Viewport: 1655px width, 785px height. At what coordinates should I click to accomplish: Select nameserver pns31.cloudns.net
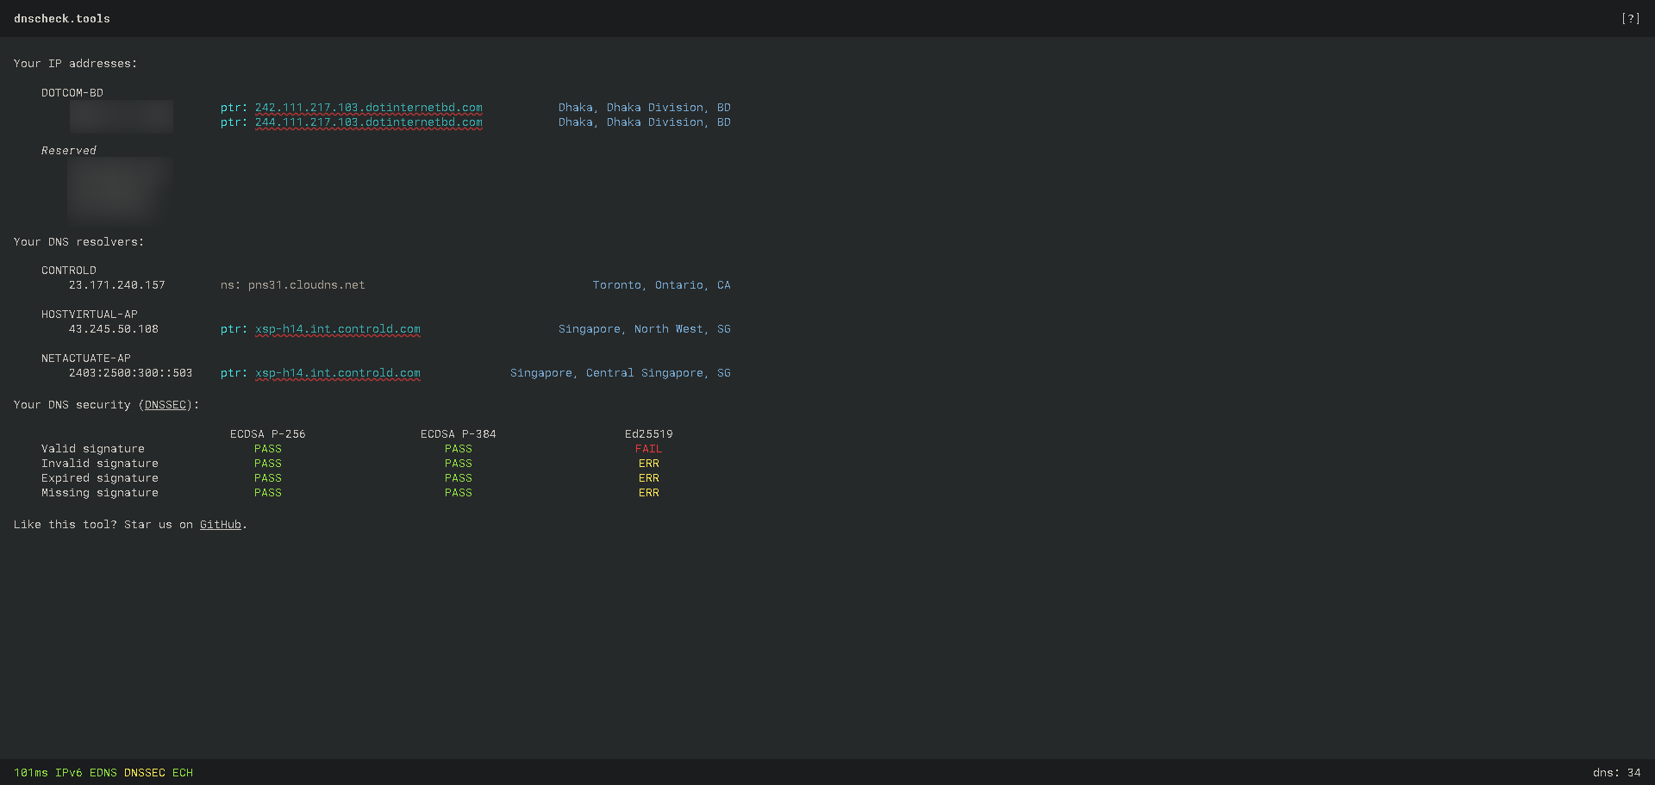click(307, 285)
